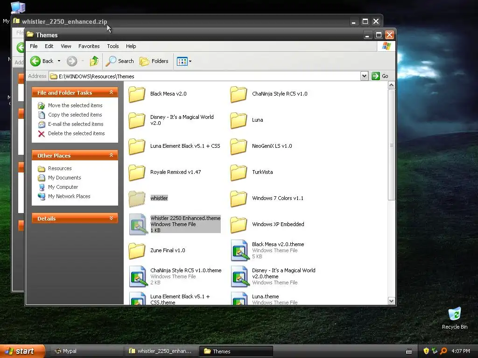Click the Go button
Screen dimensions: 478x358
380,76
